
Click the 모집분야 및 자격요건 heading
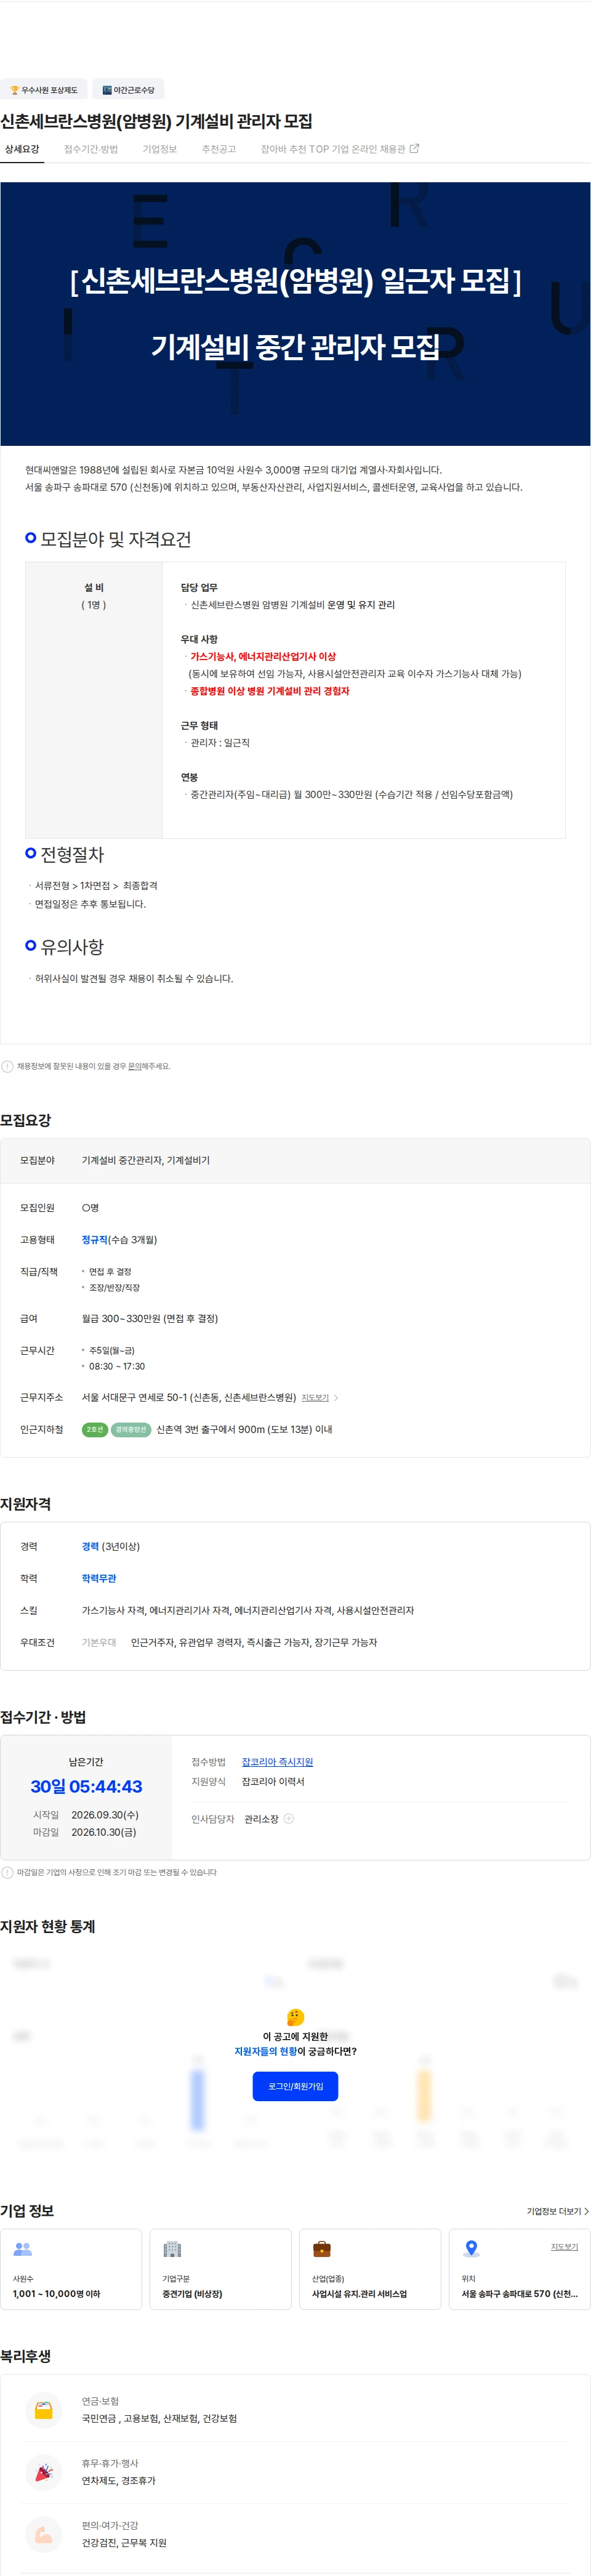115,539
